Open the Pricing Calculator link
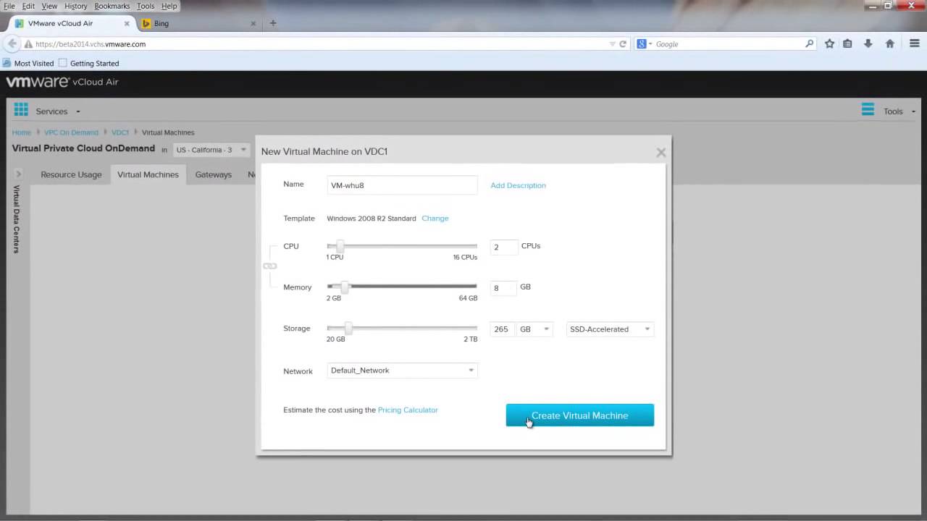Screen dimensions: 927x521 coord(408,410)
